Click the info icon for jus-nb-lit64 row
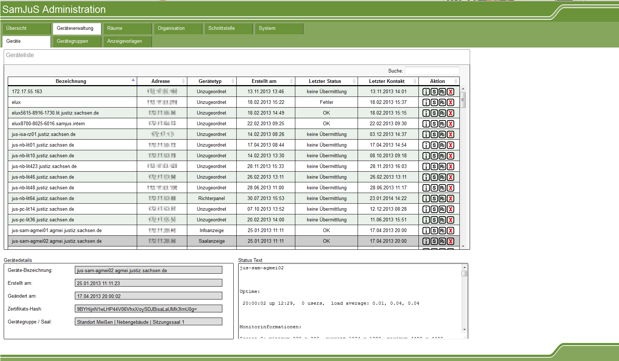The image size is (619, 361). [426, 199]
